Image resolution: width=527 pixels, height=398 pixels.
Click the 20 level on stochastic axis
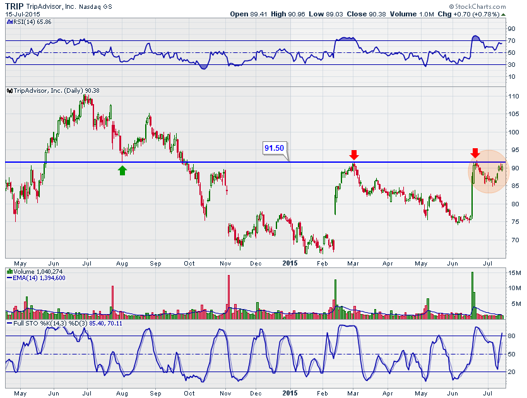click(512, 372)
